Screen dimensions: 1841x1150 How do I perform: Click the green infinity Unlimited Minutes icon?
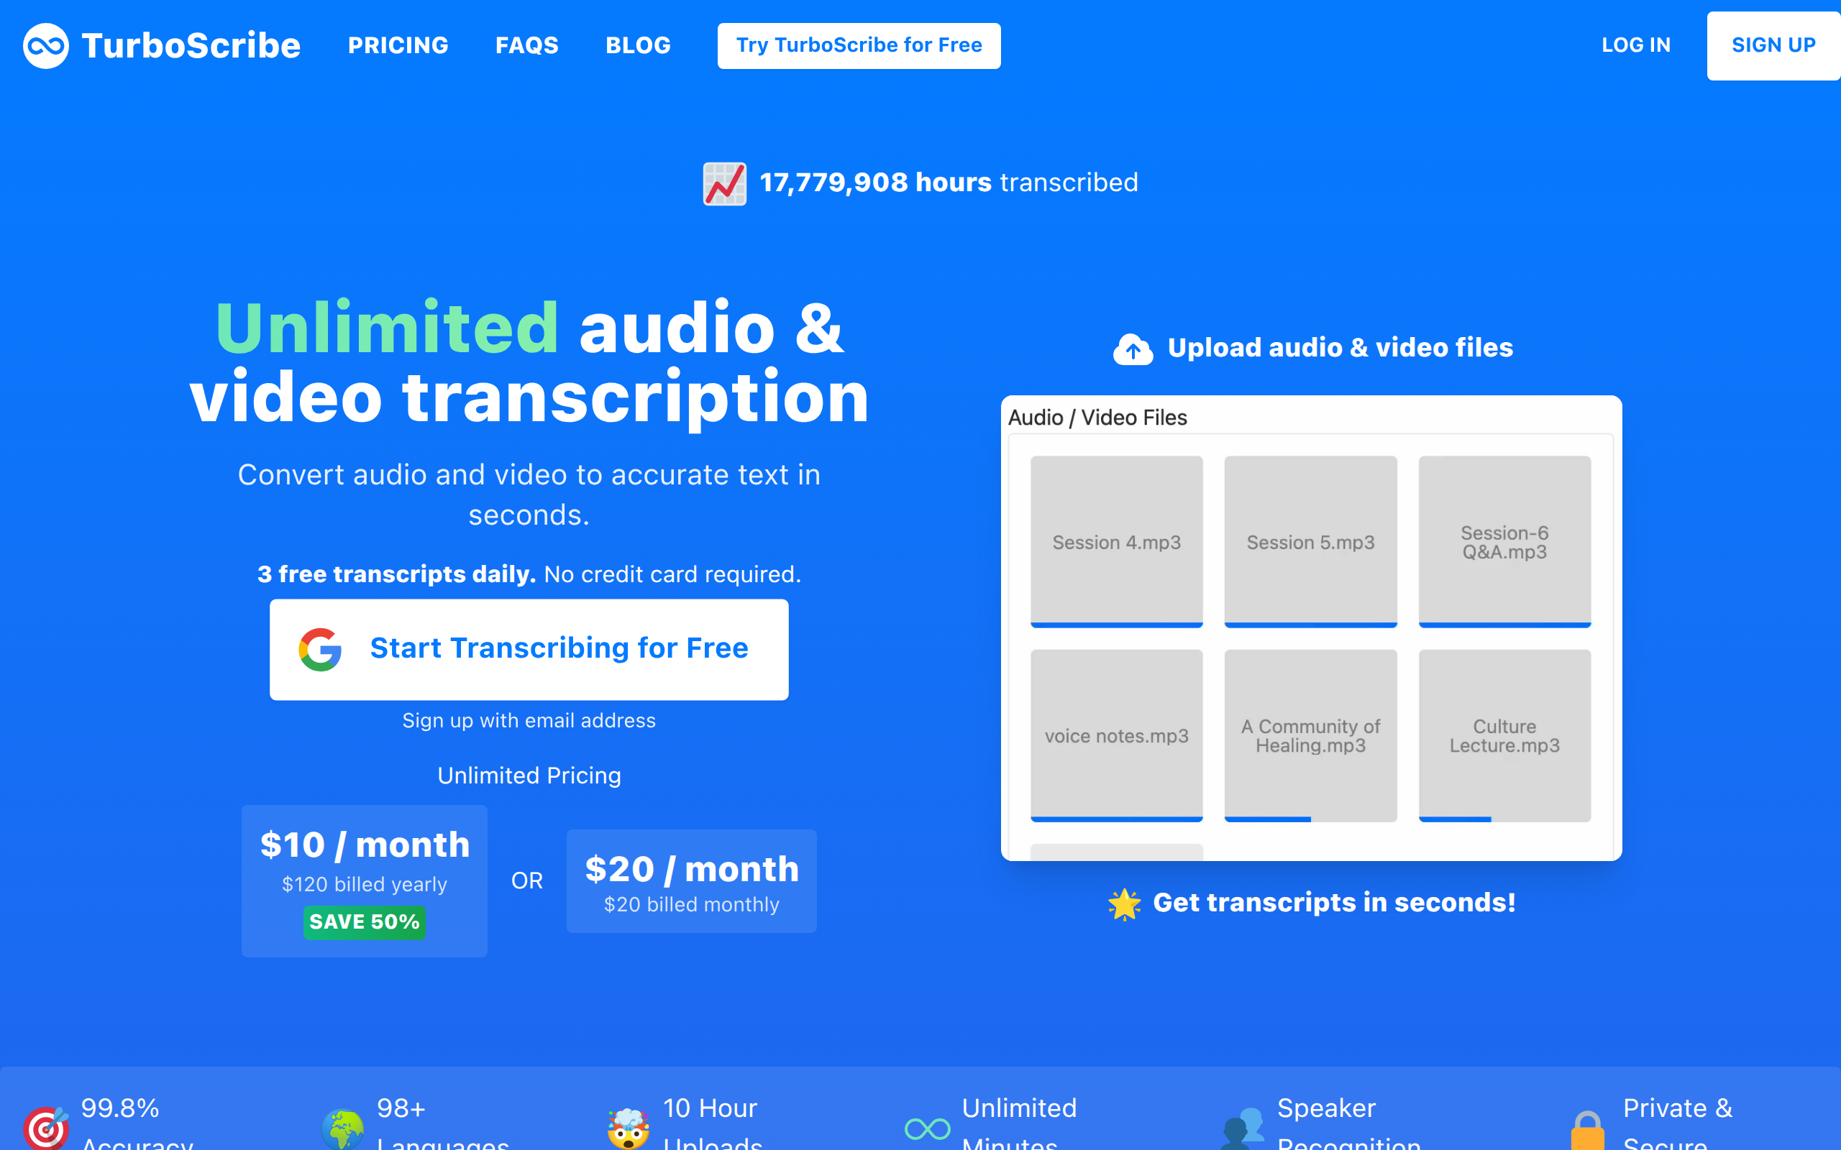pyautogui.click(x=928, y=1128)
